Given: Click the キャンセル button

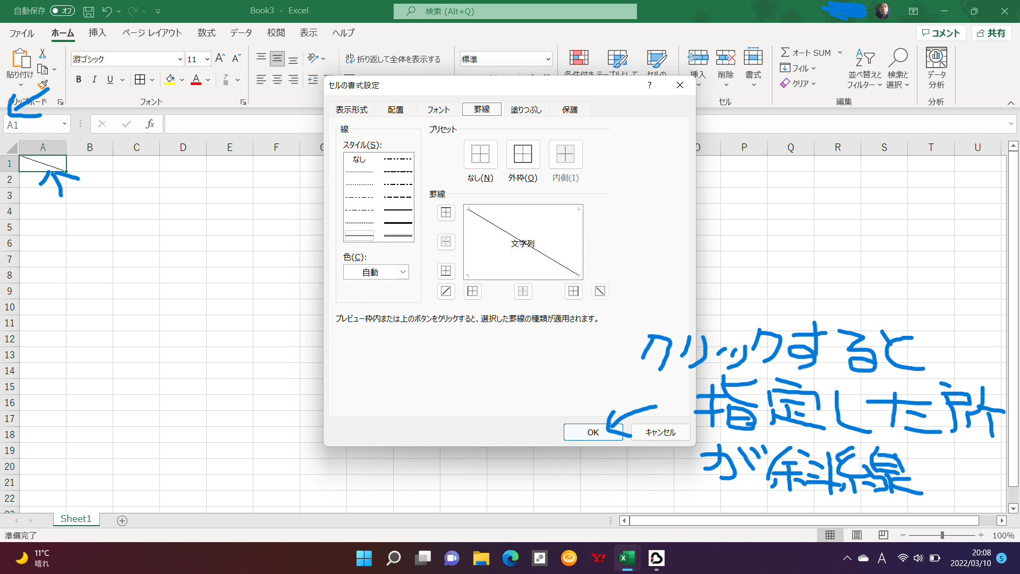Looking at the screenshot, I should click(x=660, y=432).
